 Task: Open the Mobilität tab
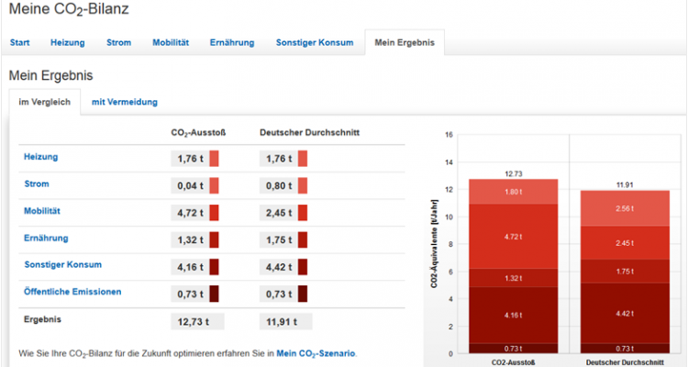point(171,42)
